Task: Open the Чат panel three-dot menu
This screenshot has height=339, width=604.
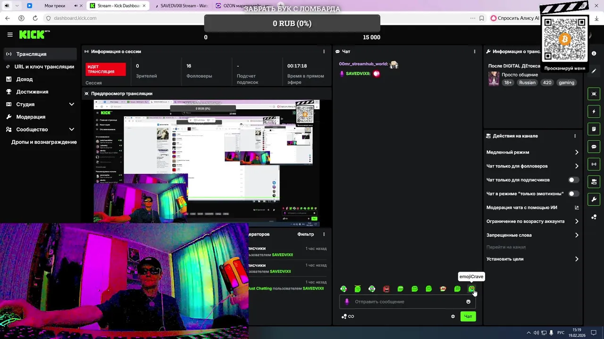Action: pos(475,51)
